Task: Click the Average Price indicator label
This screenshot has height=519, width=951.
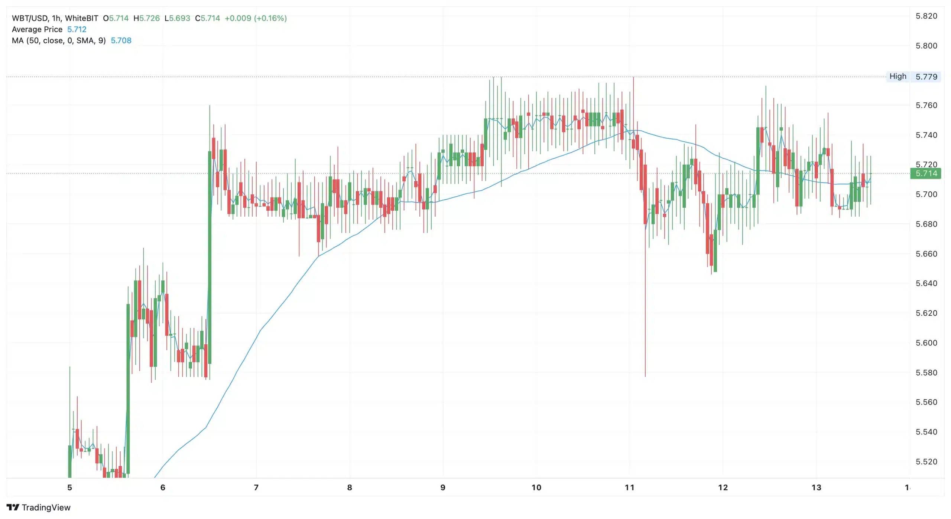Action: 37,29
